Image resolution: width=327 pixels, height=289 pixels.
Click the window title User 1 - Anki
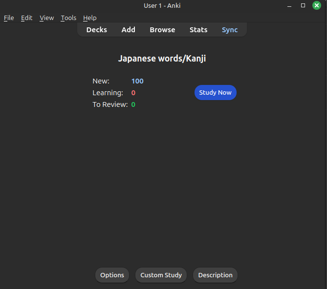tap(162, 6)
